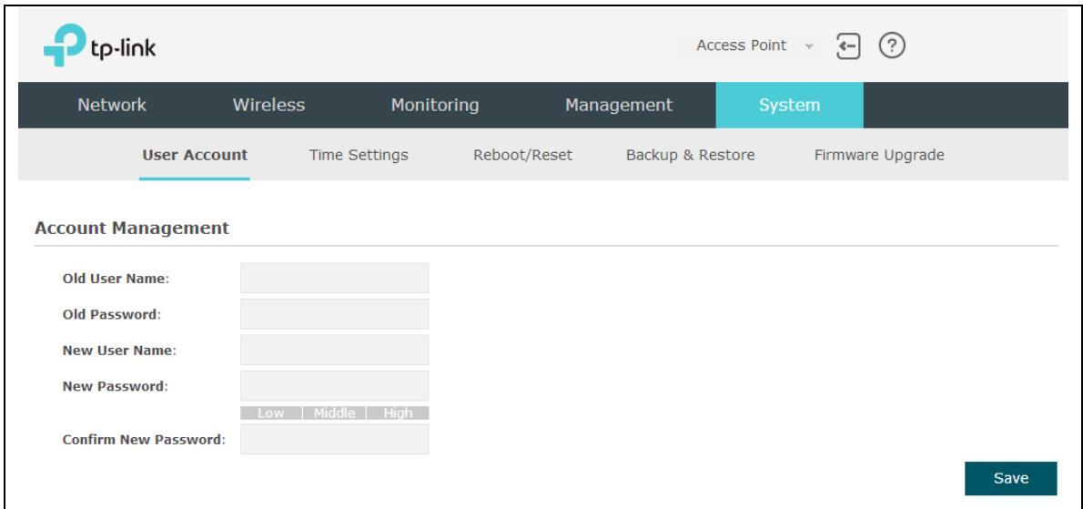Click the Account Management heading
Screen dimensions: 1083x509
click(132, 228)
